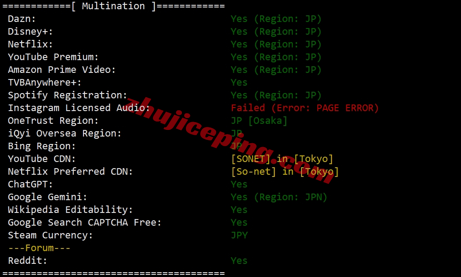Screen dimensions: 461x277
Task: Click YouTube CDN [SONET] in [Tokyo] value
Action: point(282,159)
